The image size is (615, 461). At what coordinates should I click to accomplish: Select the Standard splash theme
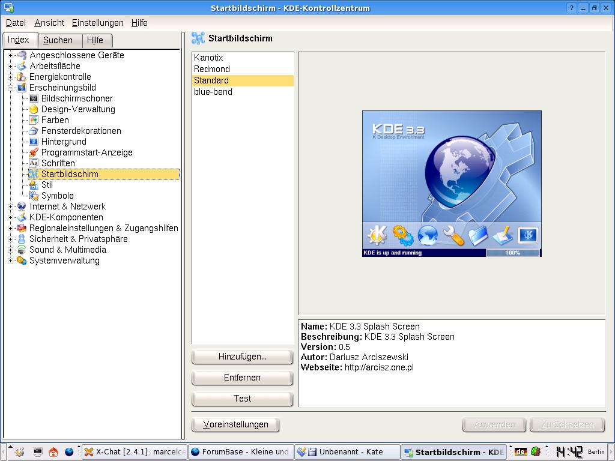(x=243, y=80)
